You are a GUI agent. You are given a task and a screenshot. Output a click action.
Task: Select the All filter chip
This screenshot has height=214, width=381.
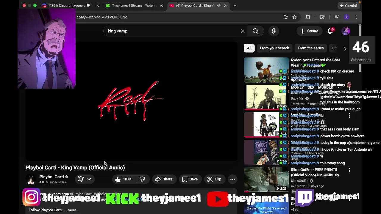click(249, 48)
